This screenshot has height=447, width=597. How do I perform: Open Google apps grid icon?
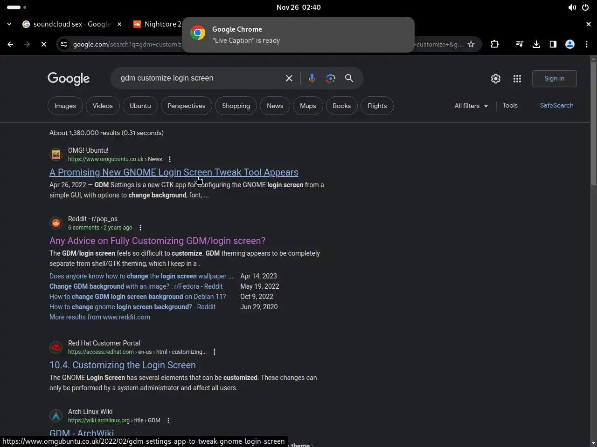(x=517, y=79)
